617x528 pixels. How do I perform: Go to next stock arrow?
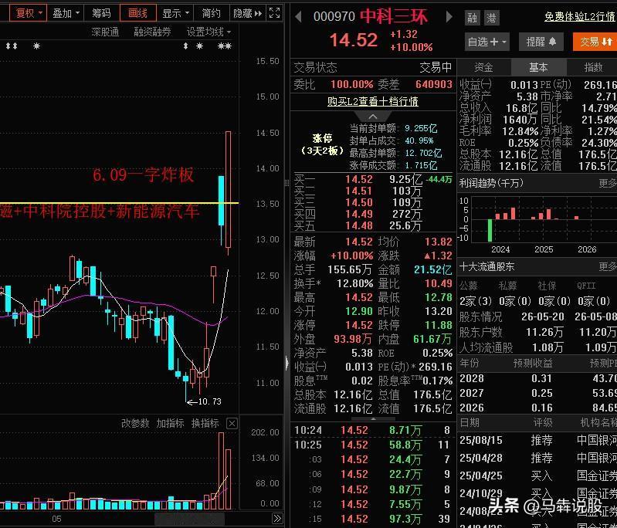449,16
